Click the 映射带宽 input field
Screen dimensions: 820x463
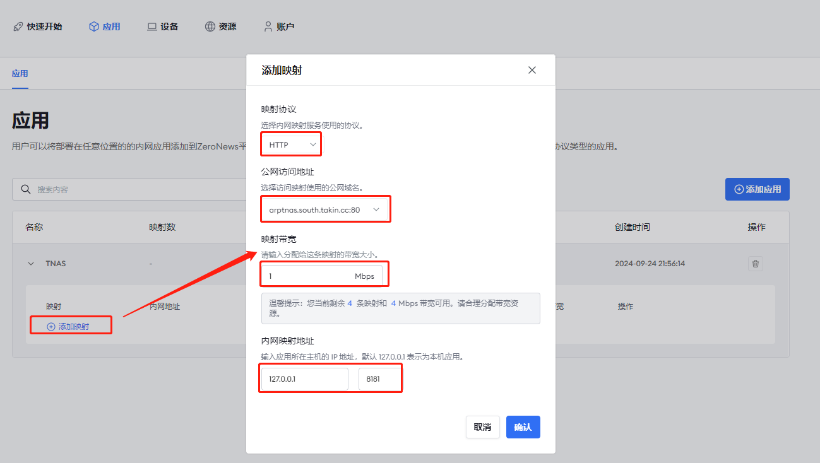322,276
